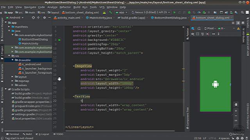Open the app run configuration dropdown
This screenshot has width=250, height=140.
pyautogui.click(x=121, y=12)
